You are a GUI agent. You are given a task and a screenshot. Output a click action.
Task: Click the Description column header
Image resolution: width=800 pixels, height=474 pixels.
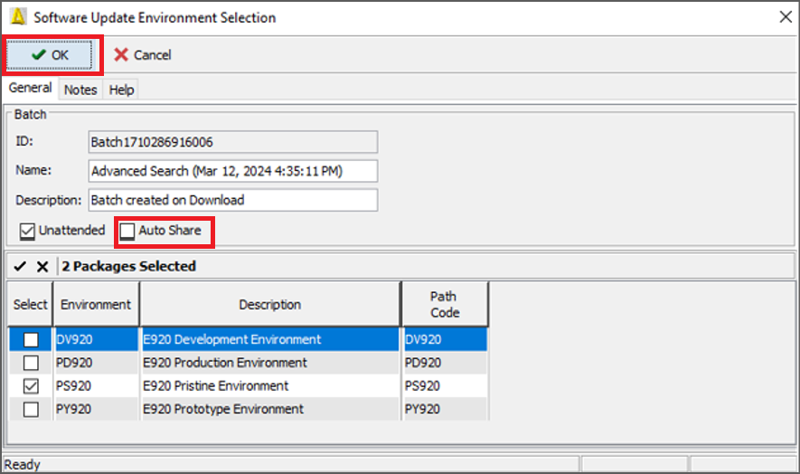point(270,305)
